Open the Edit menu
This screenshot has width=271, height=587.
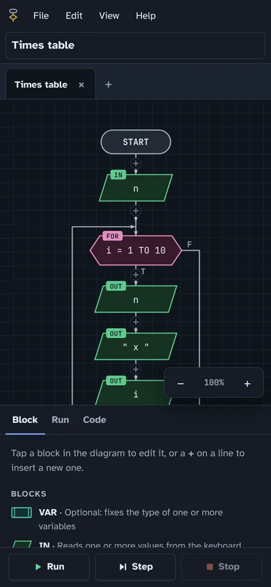coord(74,16)
